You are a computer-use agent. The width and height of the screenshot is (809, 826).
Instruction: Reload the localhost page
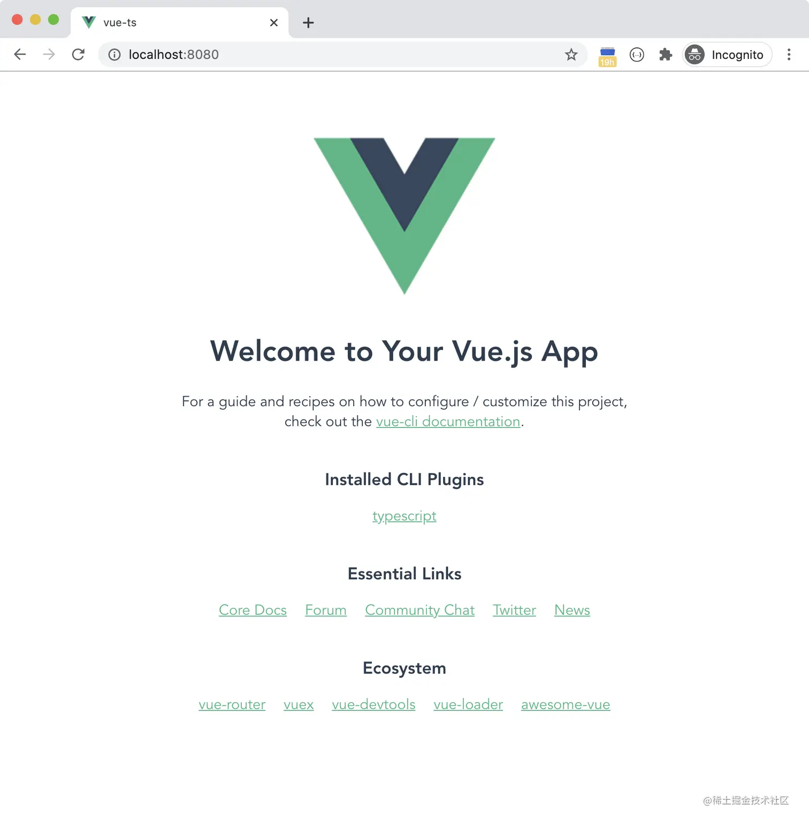point(78,55)
